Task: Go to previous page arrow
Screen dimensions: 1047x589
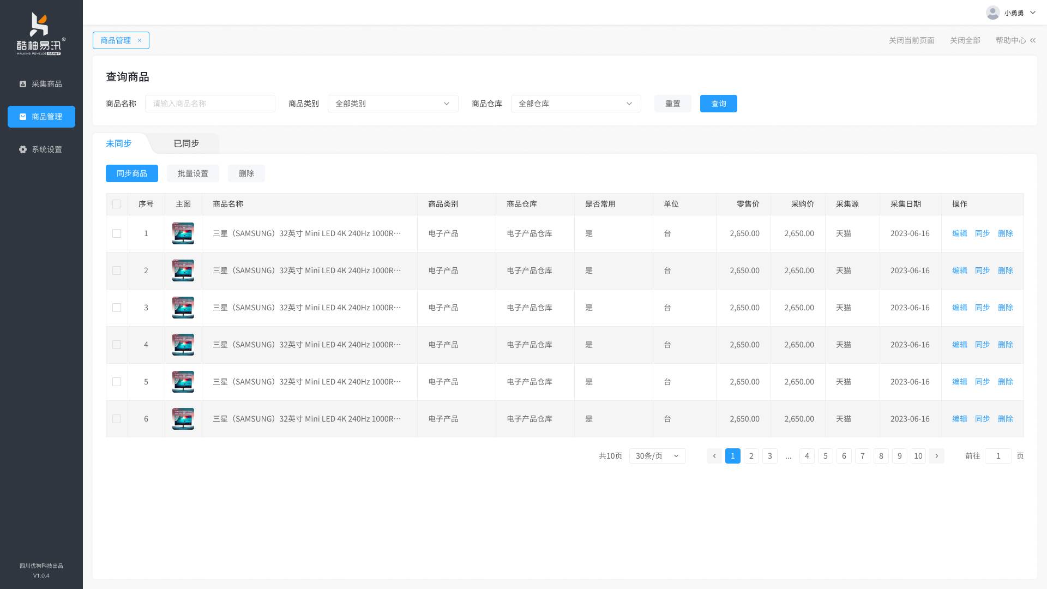Action: pos(714,456)
